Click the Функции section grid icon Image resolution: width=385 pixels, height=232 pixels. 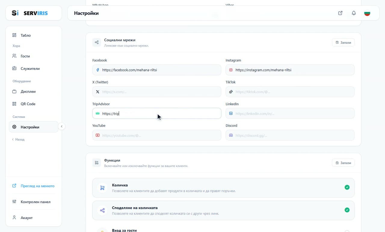(97, 163)
